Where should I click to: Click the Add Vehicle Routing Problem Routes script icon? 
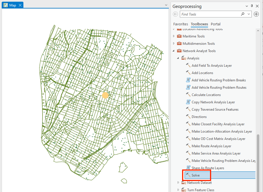pos(188,87)
